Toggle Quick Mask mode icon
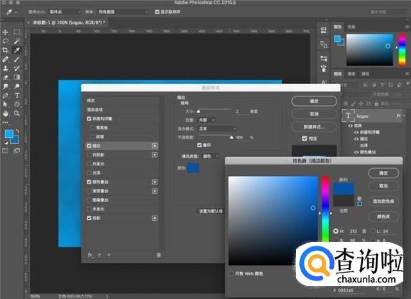The width and height of the screenshot is (411, 299). [x=5, y=151]
